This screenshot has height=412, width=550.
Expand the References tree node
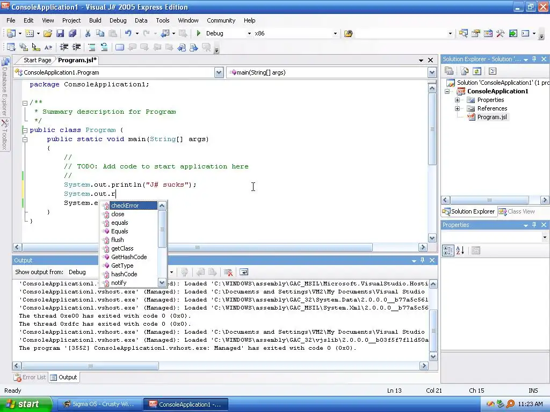(x=458, y=108)
